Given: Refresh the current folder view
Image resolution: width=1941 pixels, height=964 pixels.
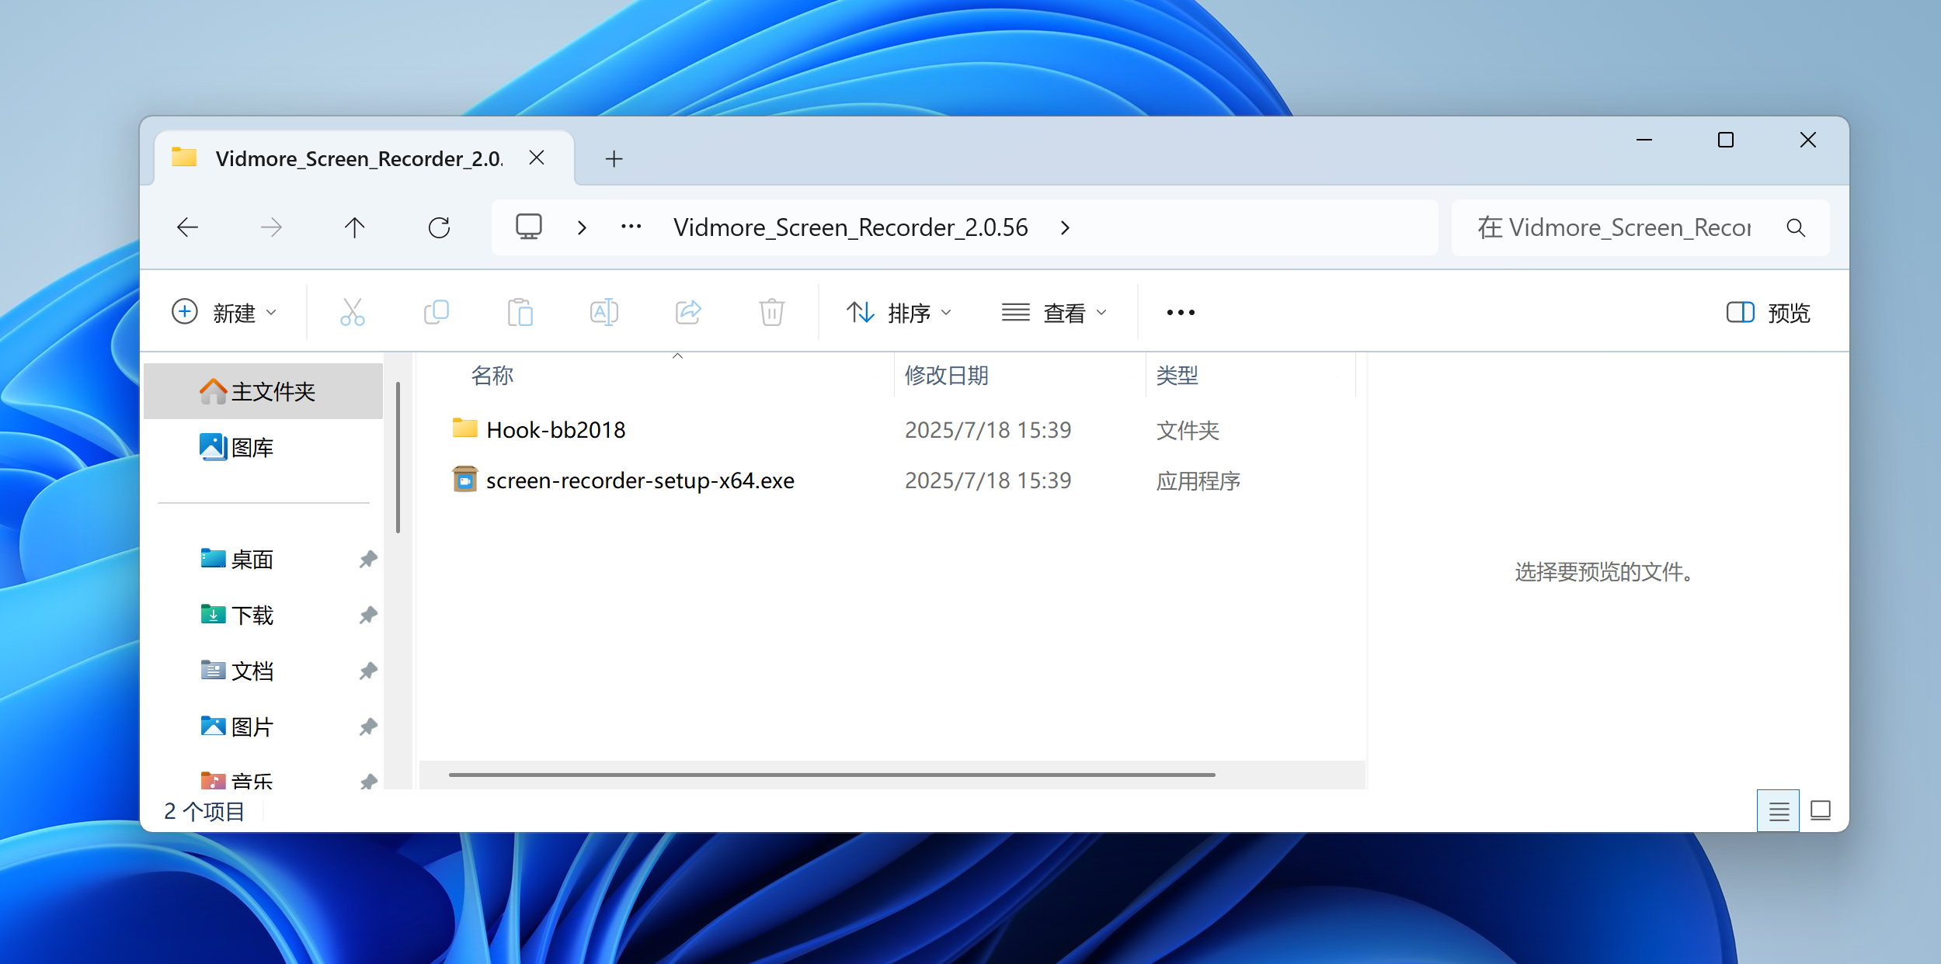Looking at the screenshot, I should 439,227.
